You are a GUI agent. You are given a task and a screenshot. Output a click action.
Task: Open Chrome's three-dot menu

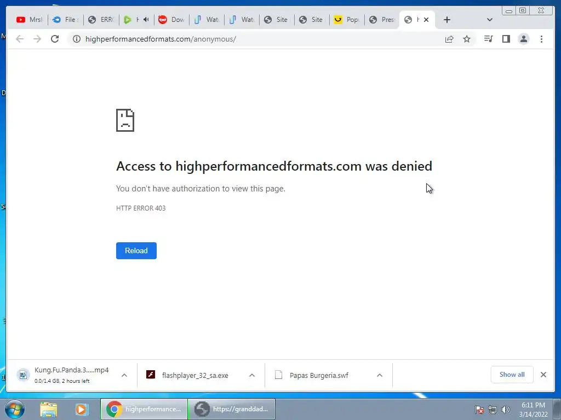541,39
